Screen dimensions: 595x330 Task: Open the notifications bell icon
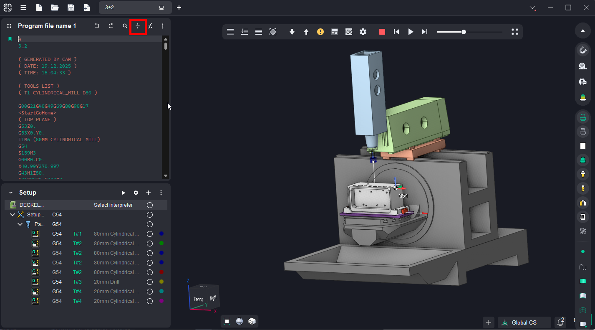(560, 322)
